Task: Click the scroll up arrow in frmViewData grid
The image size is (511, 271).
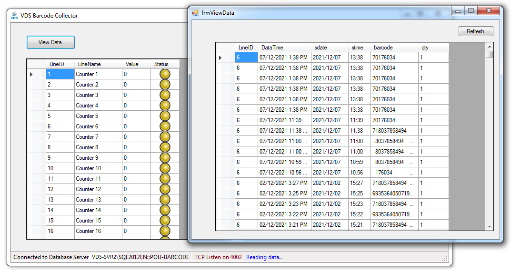Action: (489, 47)
